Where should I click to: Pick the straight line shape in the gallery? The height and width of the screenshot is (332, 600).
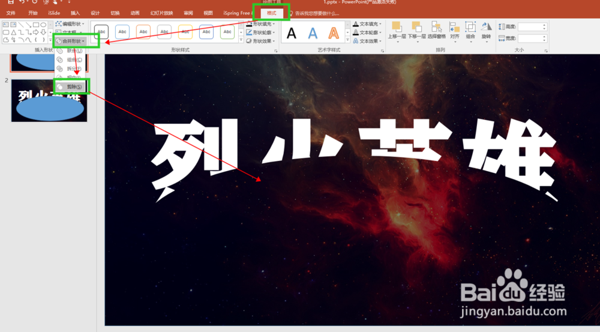click(x=21, y=25)
